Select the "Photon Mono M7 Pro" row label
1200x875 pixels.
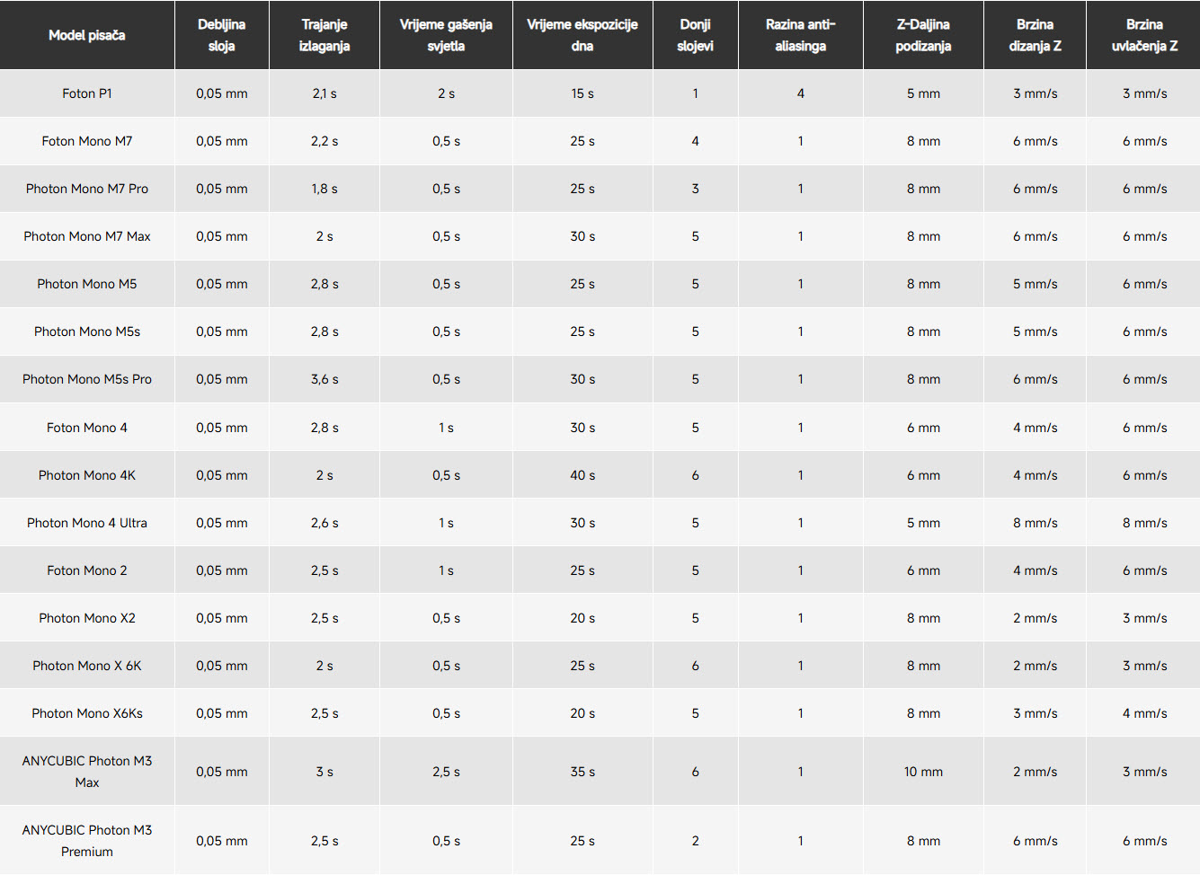(x=87, y=189)
